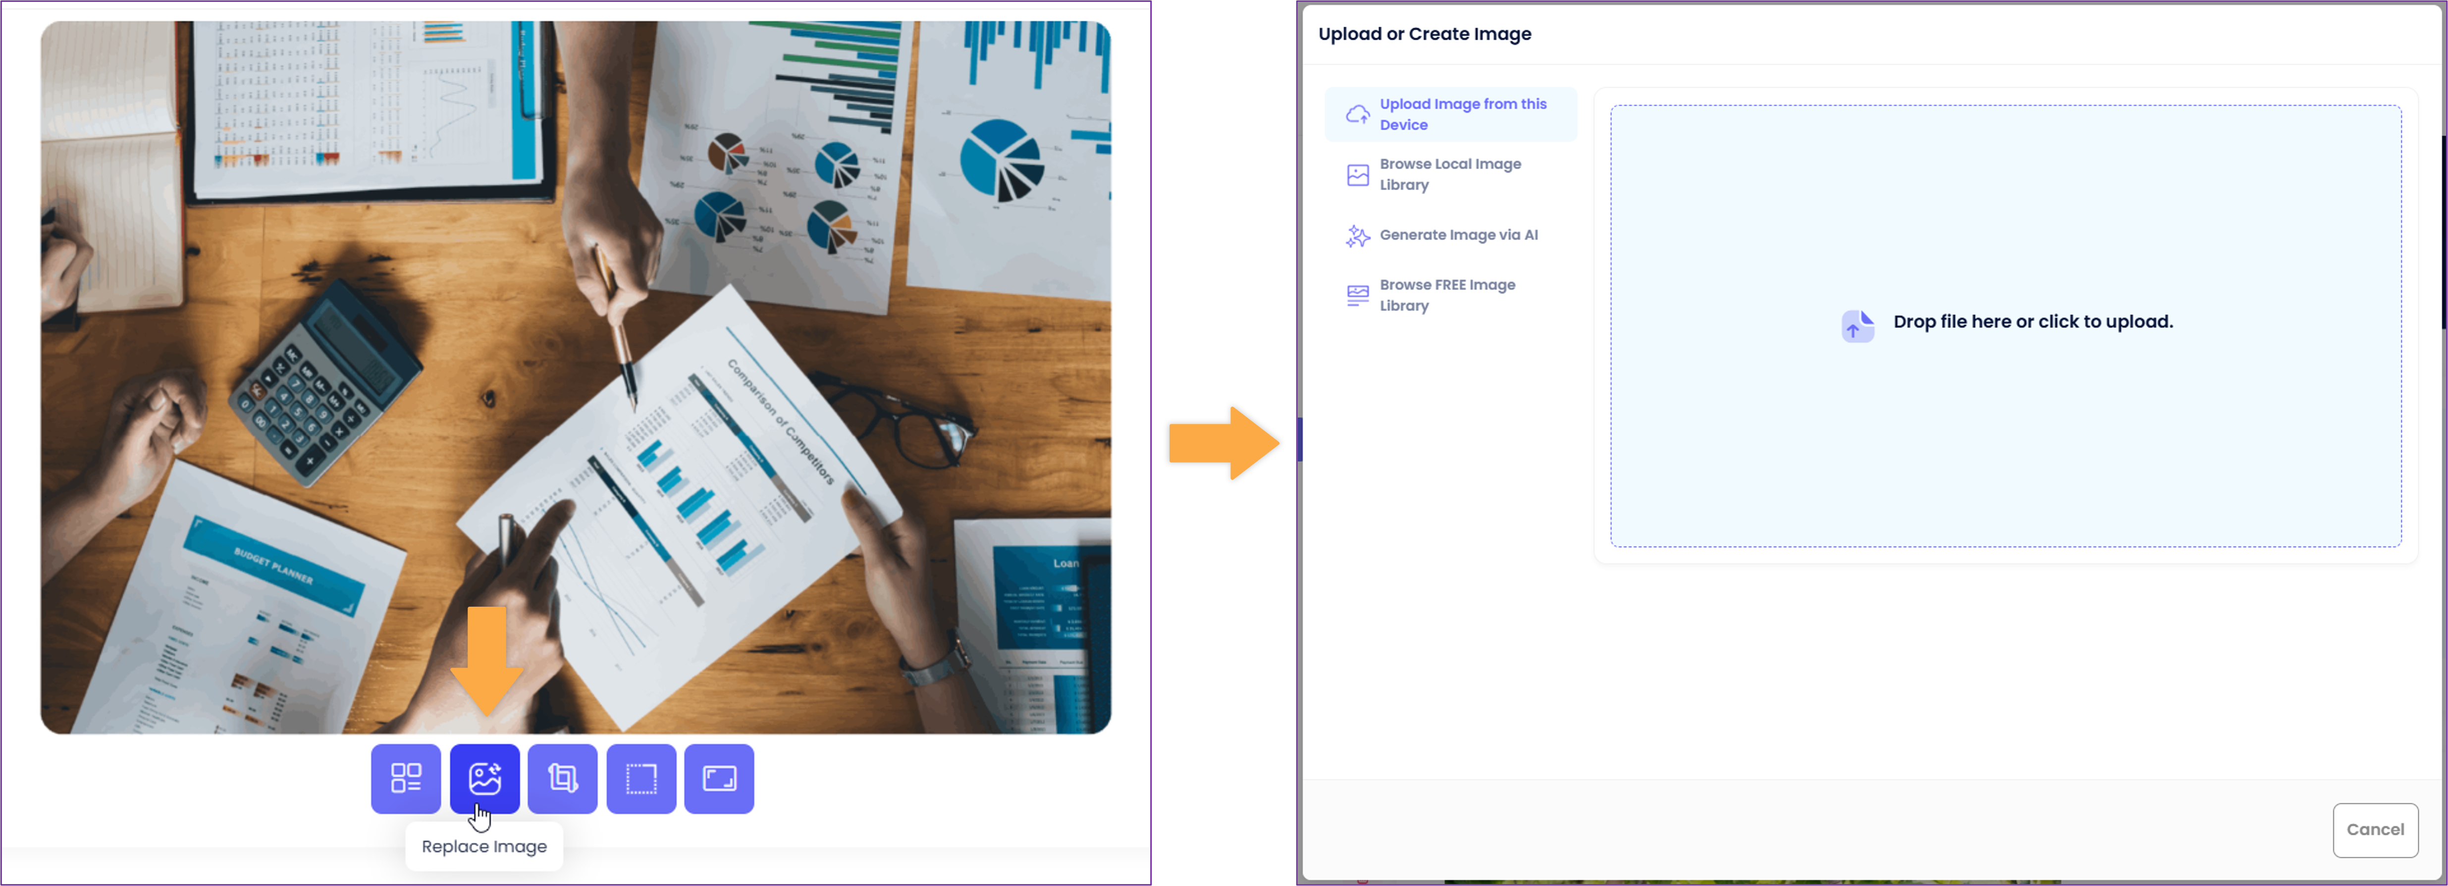Image resolution: width=2448 pixels, height=886 pixels.
Task: Select the crop tool icon
Action: pyautogui.click(x=563, y=779)
